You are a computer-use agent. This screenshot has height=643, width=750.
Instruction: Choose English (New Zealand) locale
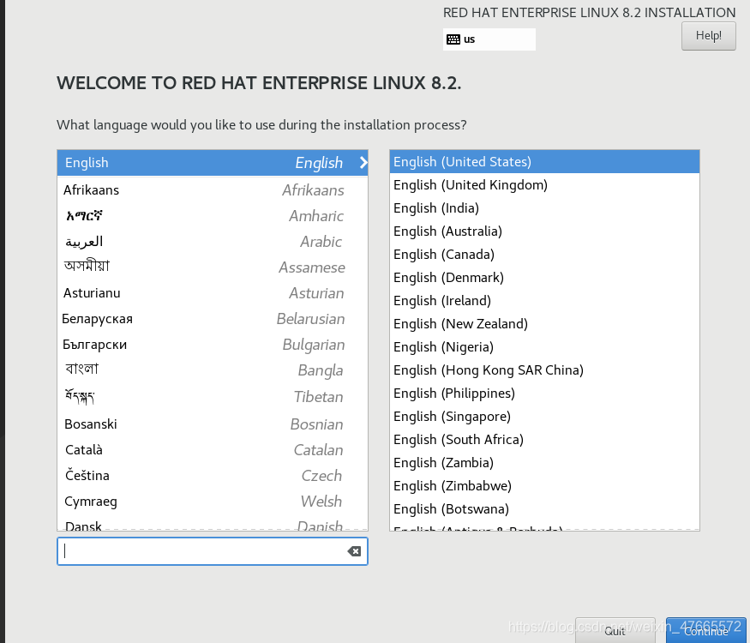point(544,324)
